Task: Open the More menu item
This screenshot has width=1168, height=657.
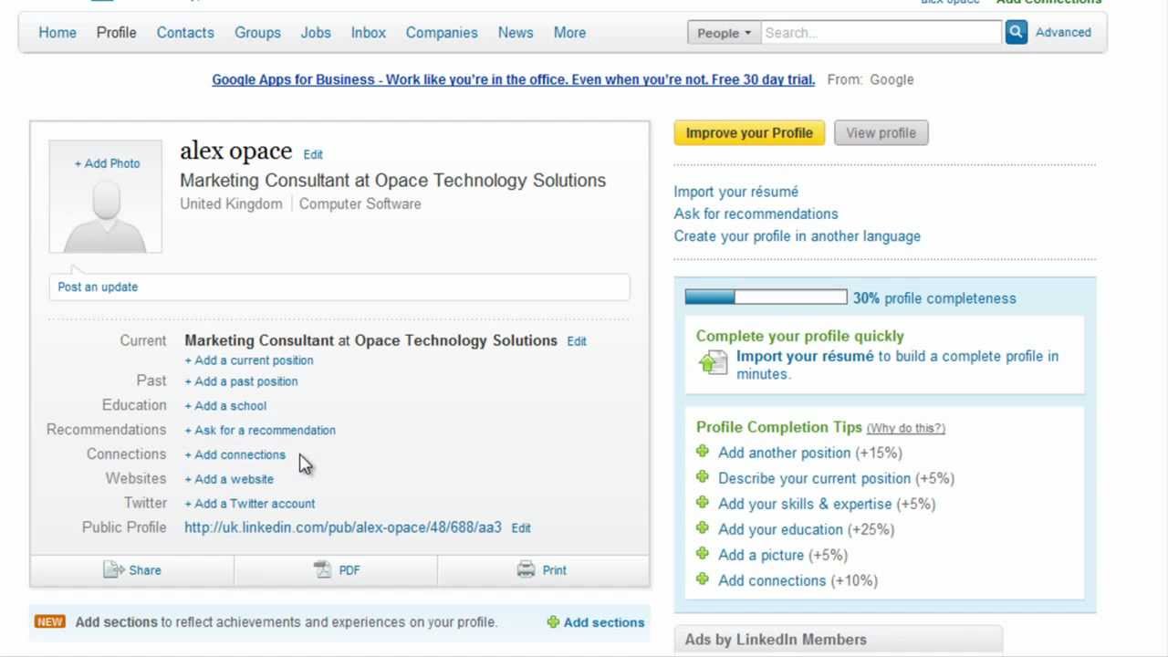Action: pos(569,32)
